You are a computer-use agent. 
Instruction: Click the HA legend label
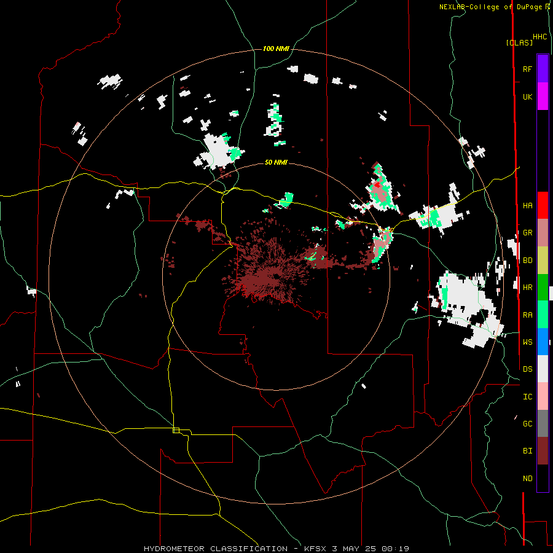[x=527, y=205]
